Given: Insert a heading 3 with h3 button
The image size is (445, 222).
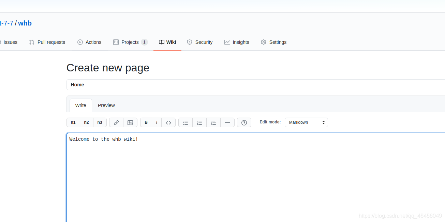Looking at the screenshot, I should [100, 122].
